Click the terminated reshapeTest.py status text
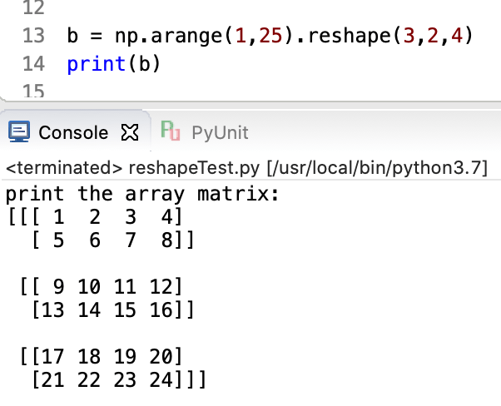The height and width of the screenshot is (406, 501). (x=133, y=169)
